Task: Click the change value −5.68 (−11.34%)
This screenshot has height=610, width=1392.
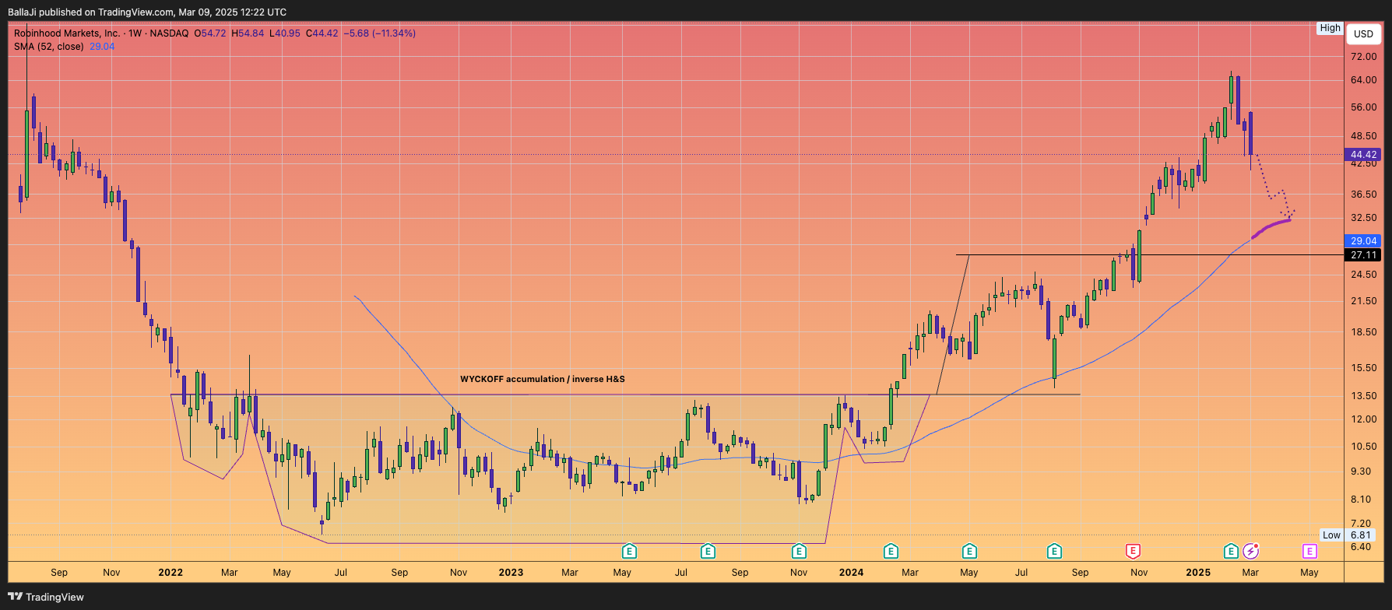Action: 380,33
